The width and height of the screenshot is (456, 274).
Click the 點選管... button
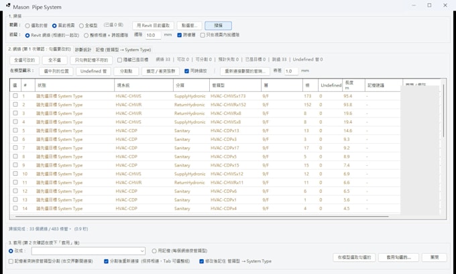coord(189,26)
